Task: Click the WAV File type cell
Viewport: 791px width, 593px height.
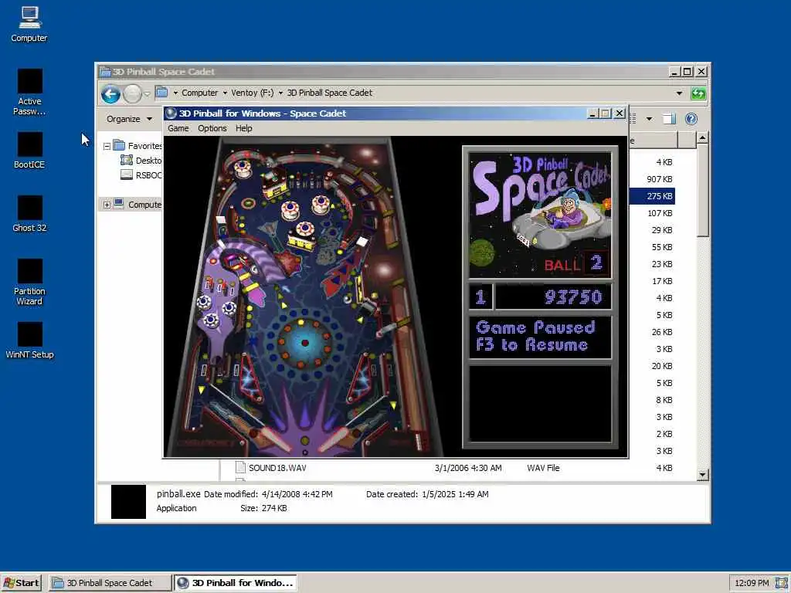Action: point(543,468)
